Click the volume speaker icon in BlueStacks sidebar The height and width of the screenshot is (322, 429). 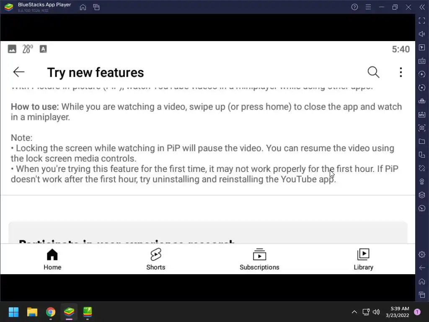[x=422, y=34]
